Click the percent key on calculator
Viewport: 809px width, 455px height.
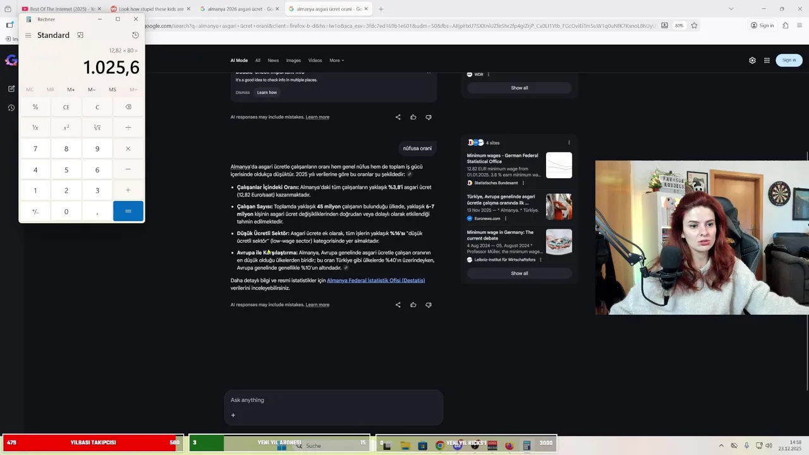point(35,107)
